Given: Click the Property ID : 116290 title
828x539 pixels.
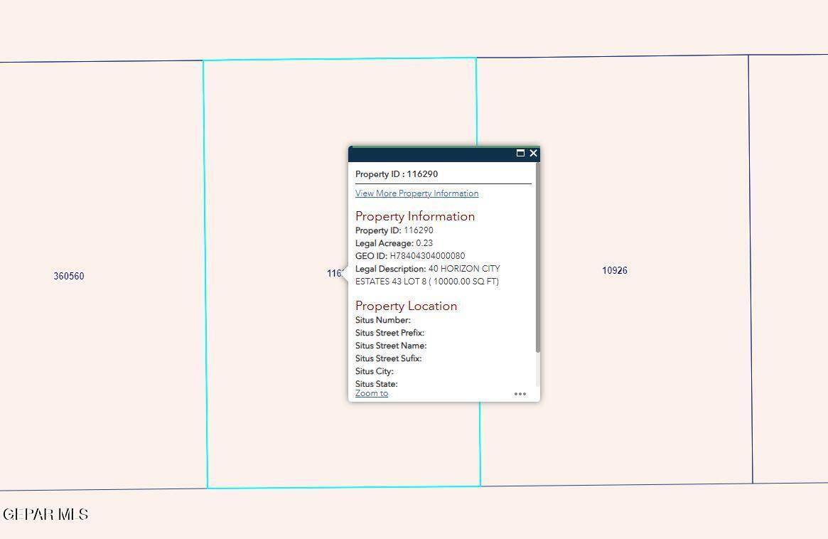Looking at the screenshot, I should (397, 174).
